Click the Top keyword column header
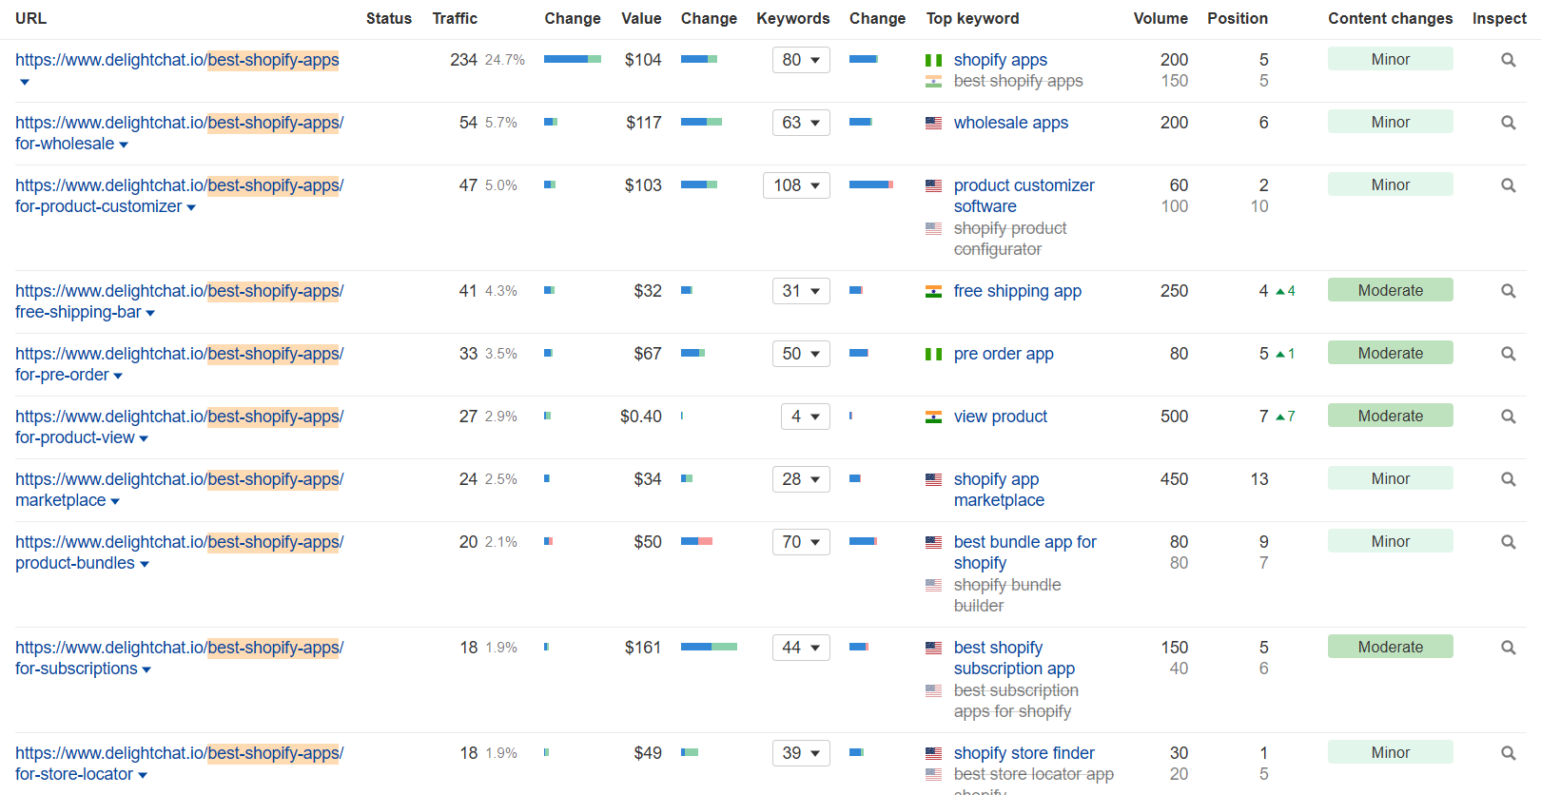The image size is (1541, 795). tap(972, 18)
